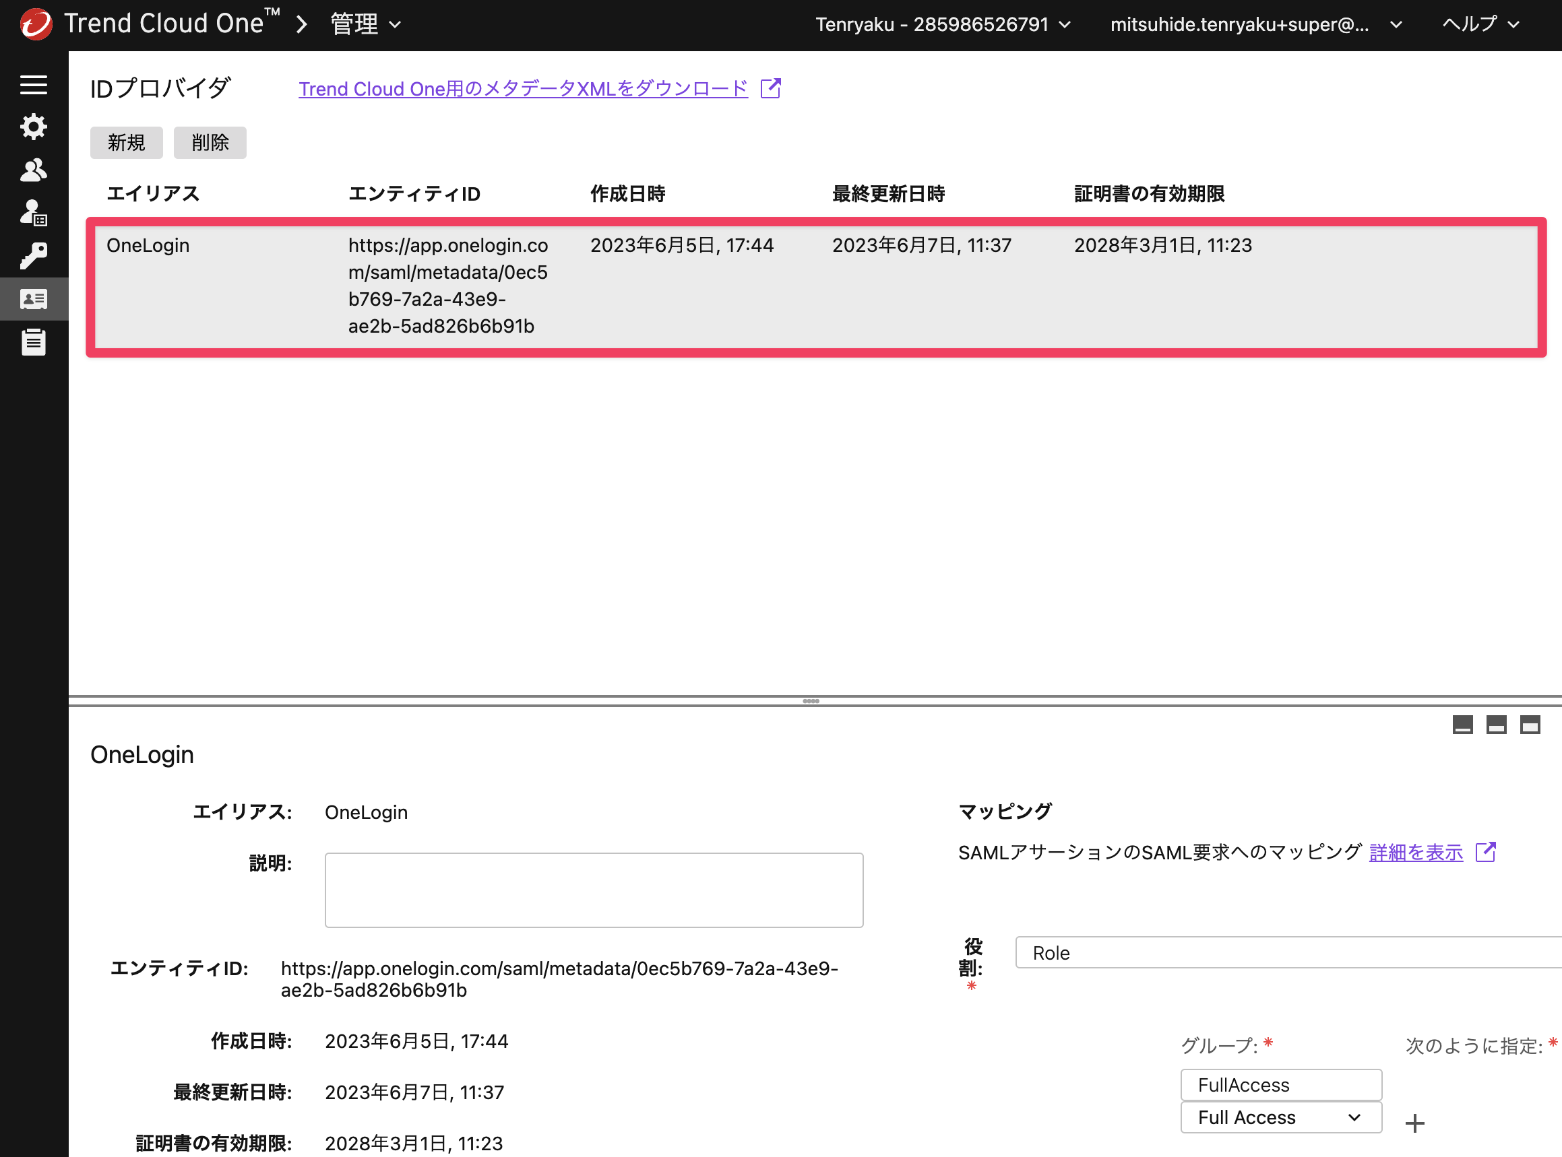Minimize the detail pane to bottom
1562x1157 pixels.
pos(1462,724)
